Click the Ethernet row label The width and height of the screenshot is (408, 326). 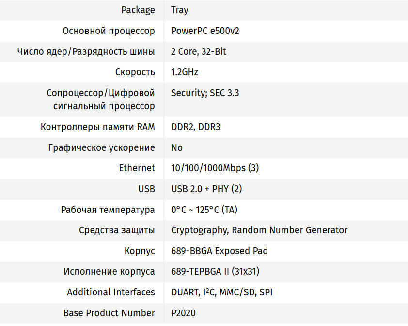point(137,168)
